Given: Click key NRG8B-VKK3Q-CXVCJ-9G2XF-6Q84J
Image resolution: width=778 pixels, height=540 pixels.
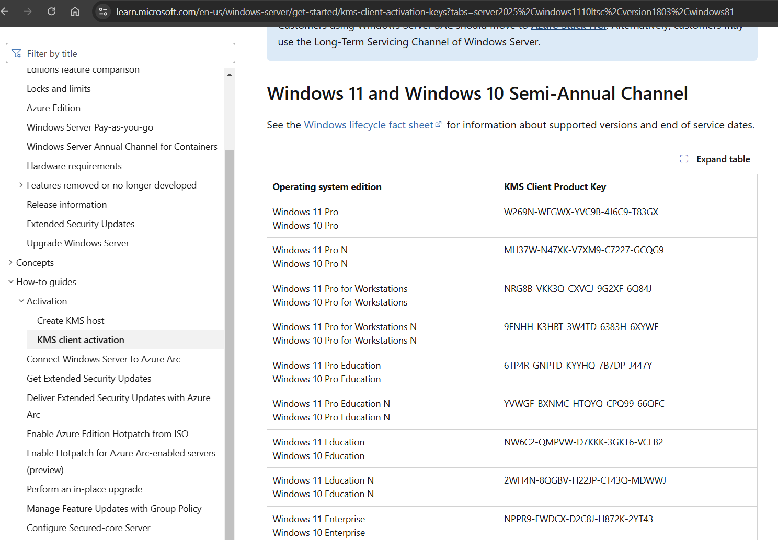Looking at the screenshot, I should pyautogui.click(x=578, y=289).
